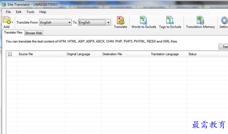Open the File menu
The height and width of the screenshot is (134, 228).
coord(8,12)
